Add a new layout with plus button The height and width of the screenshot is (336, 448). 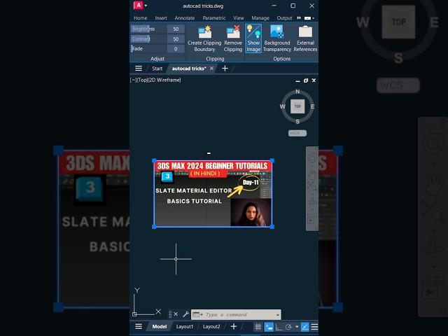coord(233,326)
